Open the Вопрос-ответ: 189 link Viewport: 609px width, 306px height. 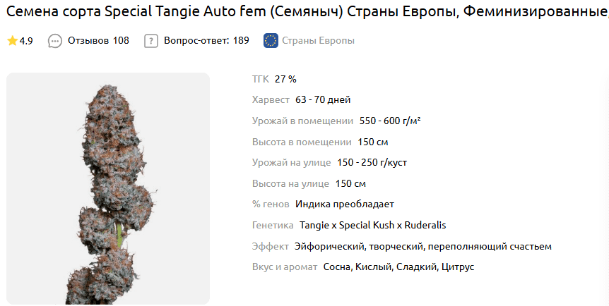(x=206, y=41)
